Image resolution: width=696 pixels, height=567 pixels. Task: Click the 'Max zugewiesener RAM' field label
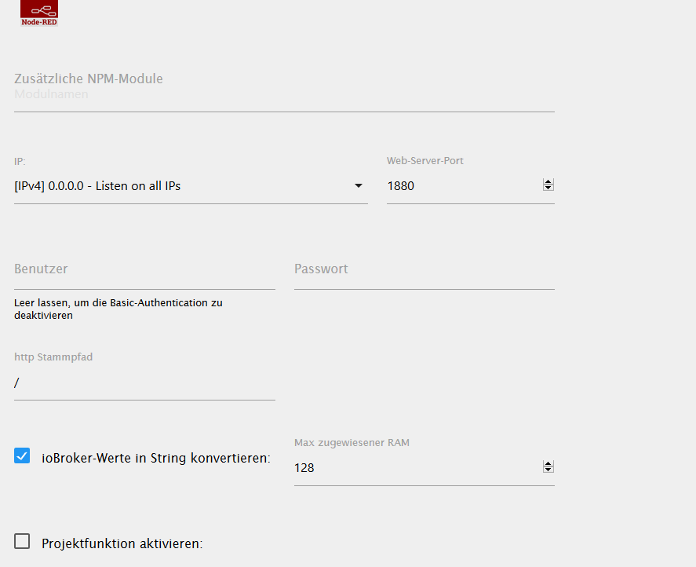click(x=352, y=442)
